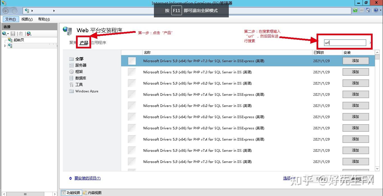
Task: Open the 视图(V) menu
Action: (27, 19)
